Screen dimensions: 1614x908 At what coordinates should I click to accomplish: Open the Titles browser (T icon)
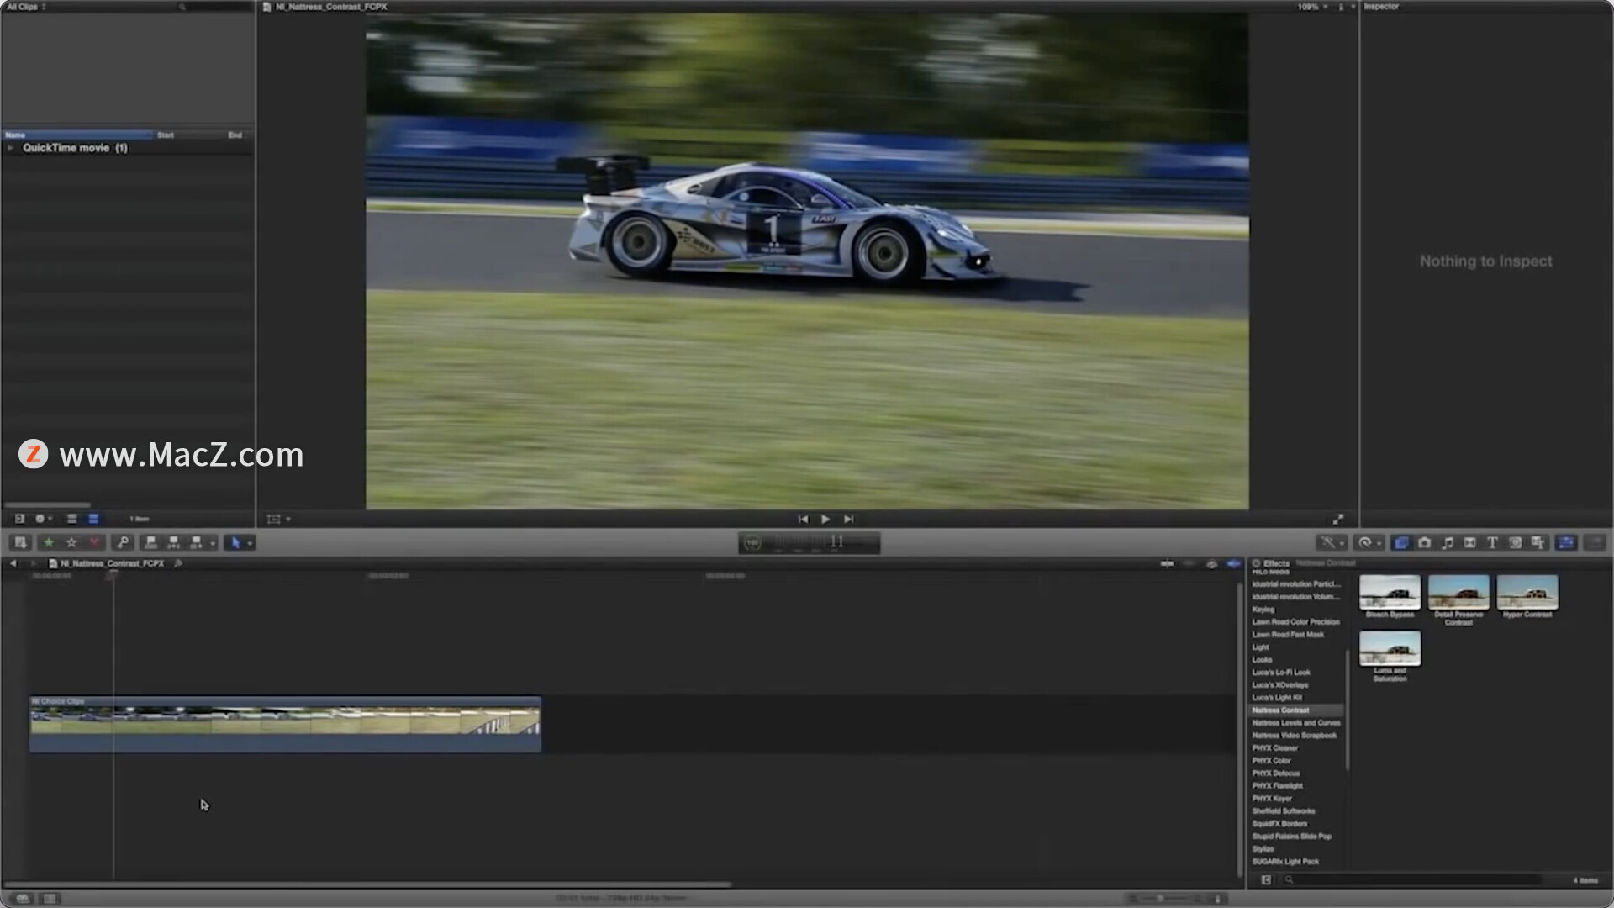1492,543
